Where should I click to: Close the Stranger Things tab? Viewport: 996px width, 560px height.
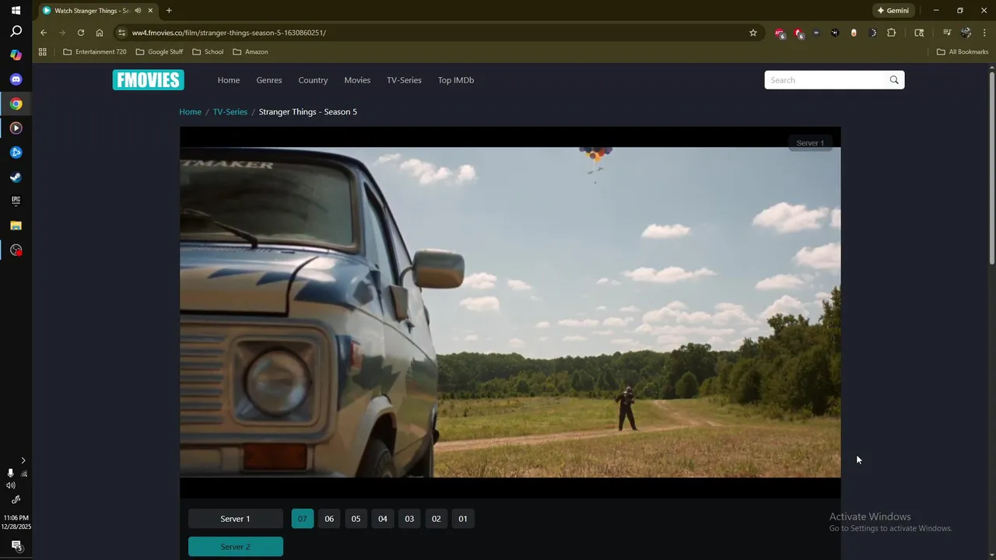[x=150, y=11]
